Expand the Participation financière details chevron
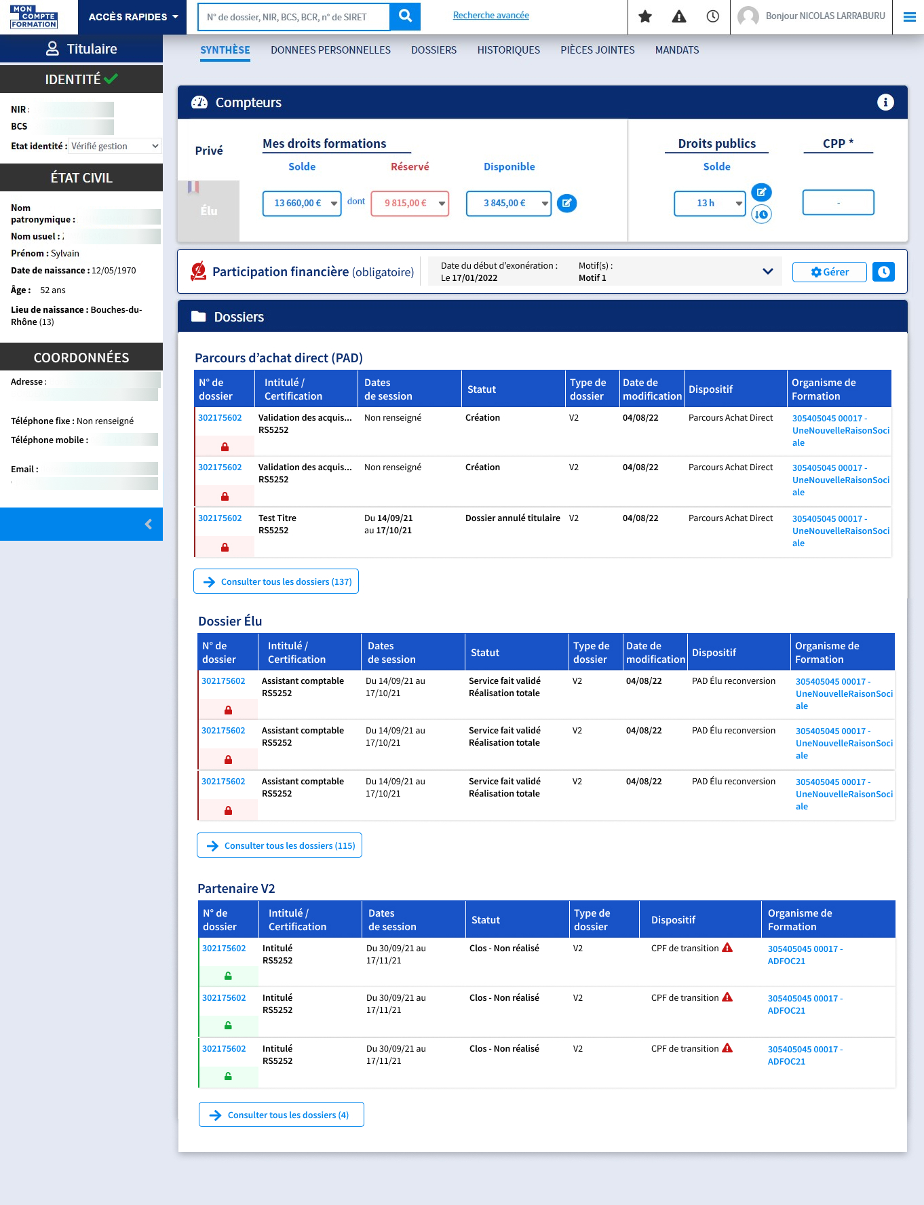The image size is (924, 1205). click(767, 271)
